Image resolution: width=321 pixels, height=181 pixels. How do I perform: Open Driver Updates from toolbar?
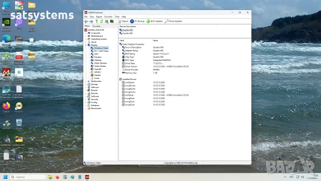click(x=174, y=21)
